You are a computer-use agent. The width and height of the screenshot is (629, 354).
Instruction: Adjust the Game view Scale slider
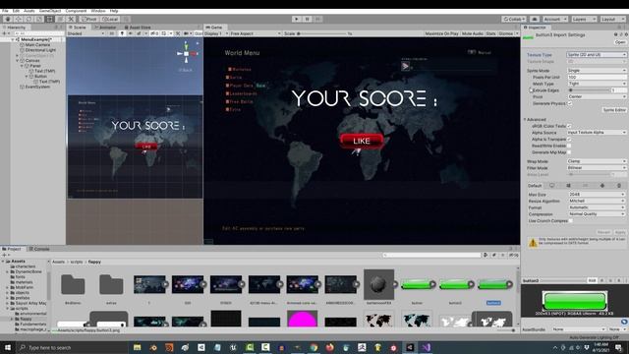click(x=321, y=33)
